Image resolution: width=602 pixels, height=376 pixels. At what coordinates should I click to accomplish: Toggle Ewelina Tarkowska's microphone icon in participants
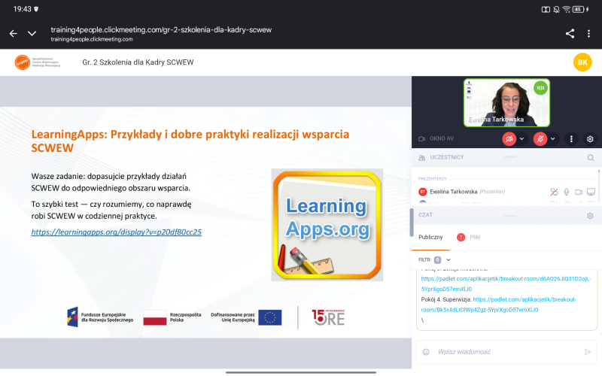click(566, 192)
